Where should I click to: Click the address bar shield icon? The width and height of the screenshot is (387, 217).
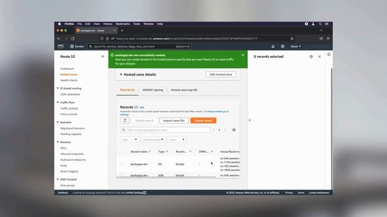[x=102, y=39]
